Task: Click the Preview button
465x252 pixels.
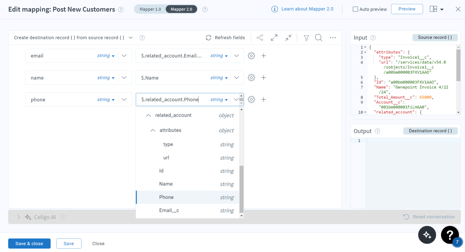Action: [407, 9]
